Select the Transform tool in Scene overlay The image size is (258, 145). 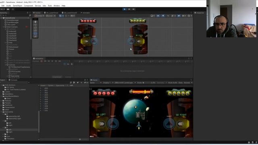[35, 36]
